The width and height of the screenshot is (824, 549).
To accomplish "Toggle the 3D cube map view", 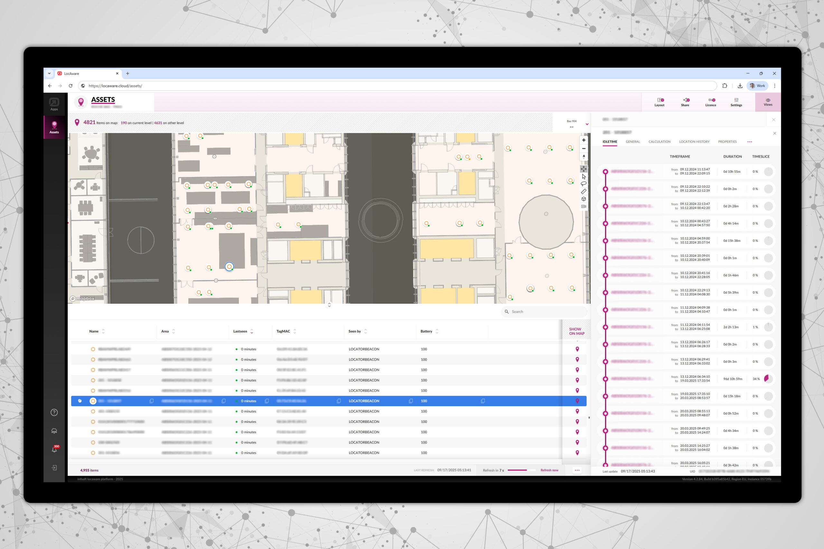I will tap(584, 199).
